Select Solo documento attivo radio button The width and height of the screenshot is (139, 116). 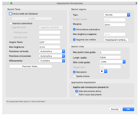(77, 91)
